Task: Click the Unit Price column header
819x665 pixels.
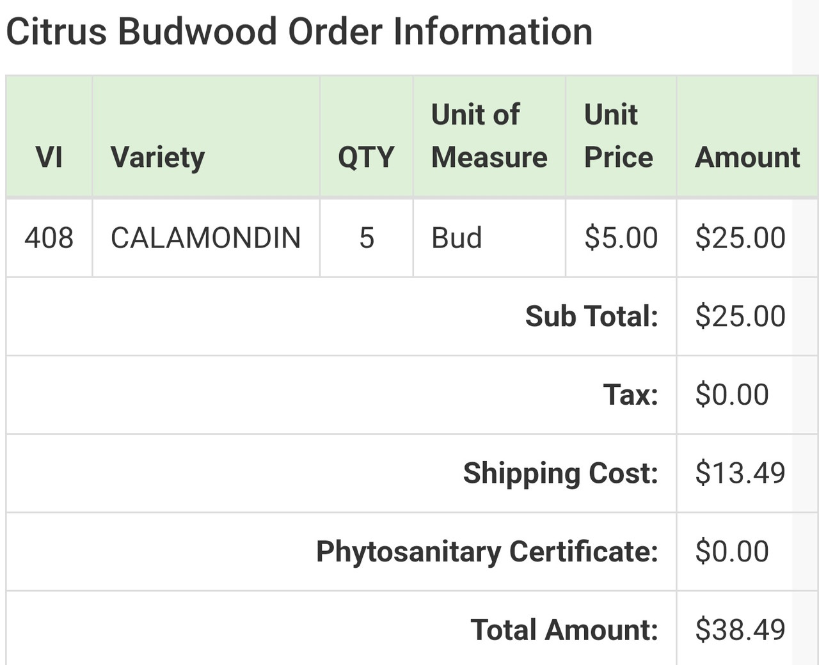Action: [x=618, y=136]
